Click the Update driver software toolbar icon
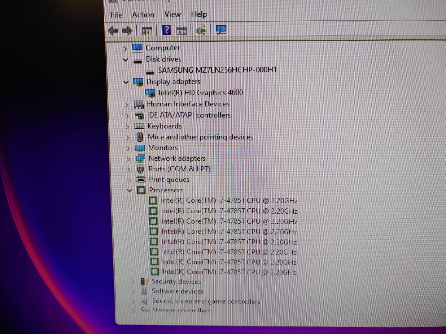This screenshot has width=446, height=334. click(201, 30)
